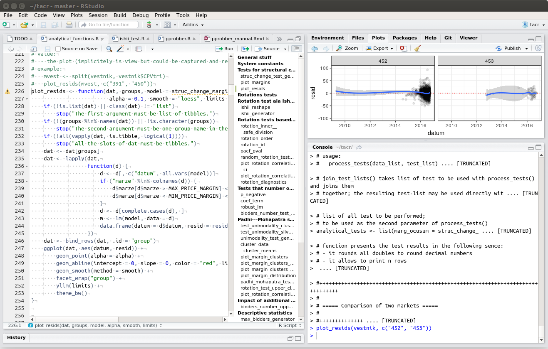
Task: Open the Profile menu
Action: click(162, 15)
